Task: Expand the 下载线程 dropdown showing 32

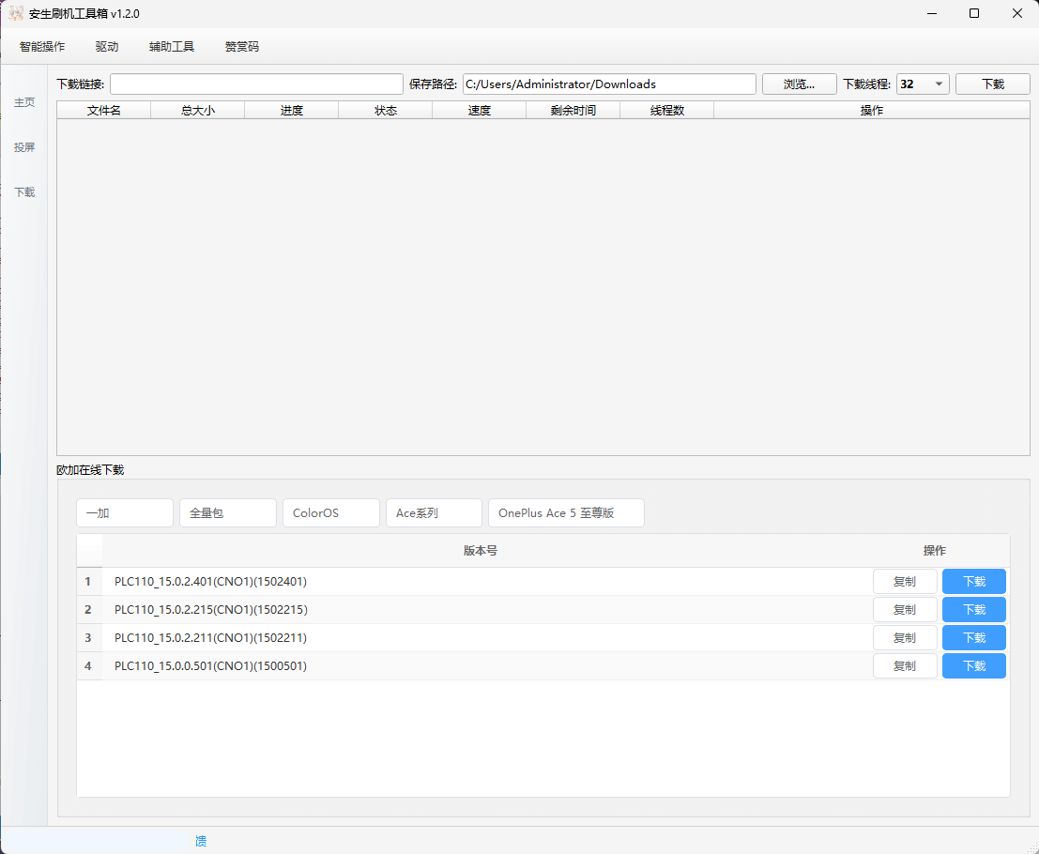Action: click(x=924, y=84)
